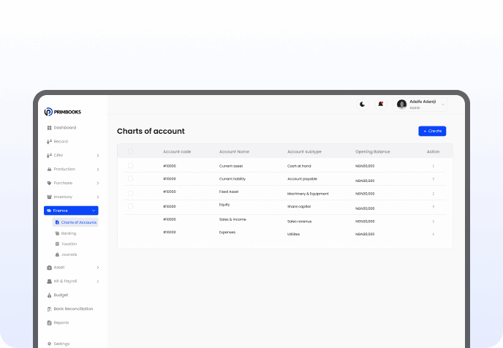The image size is (503, 348).
Task: Open the action menu for Current asset row
Action: (x=433, y=166)
